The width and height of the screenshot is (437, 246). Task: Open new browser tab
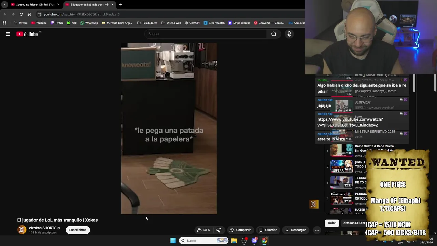point(121,5)
